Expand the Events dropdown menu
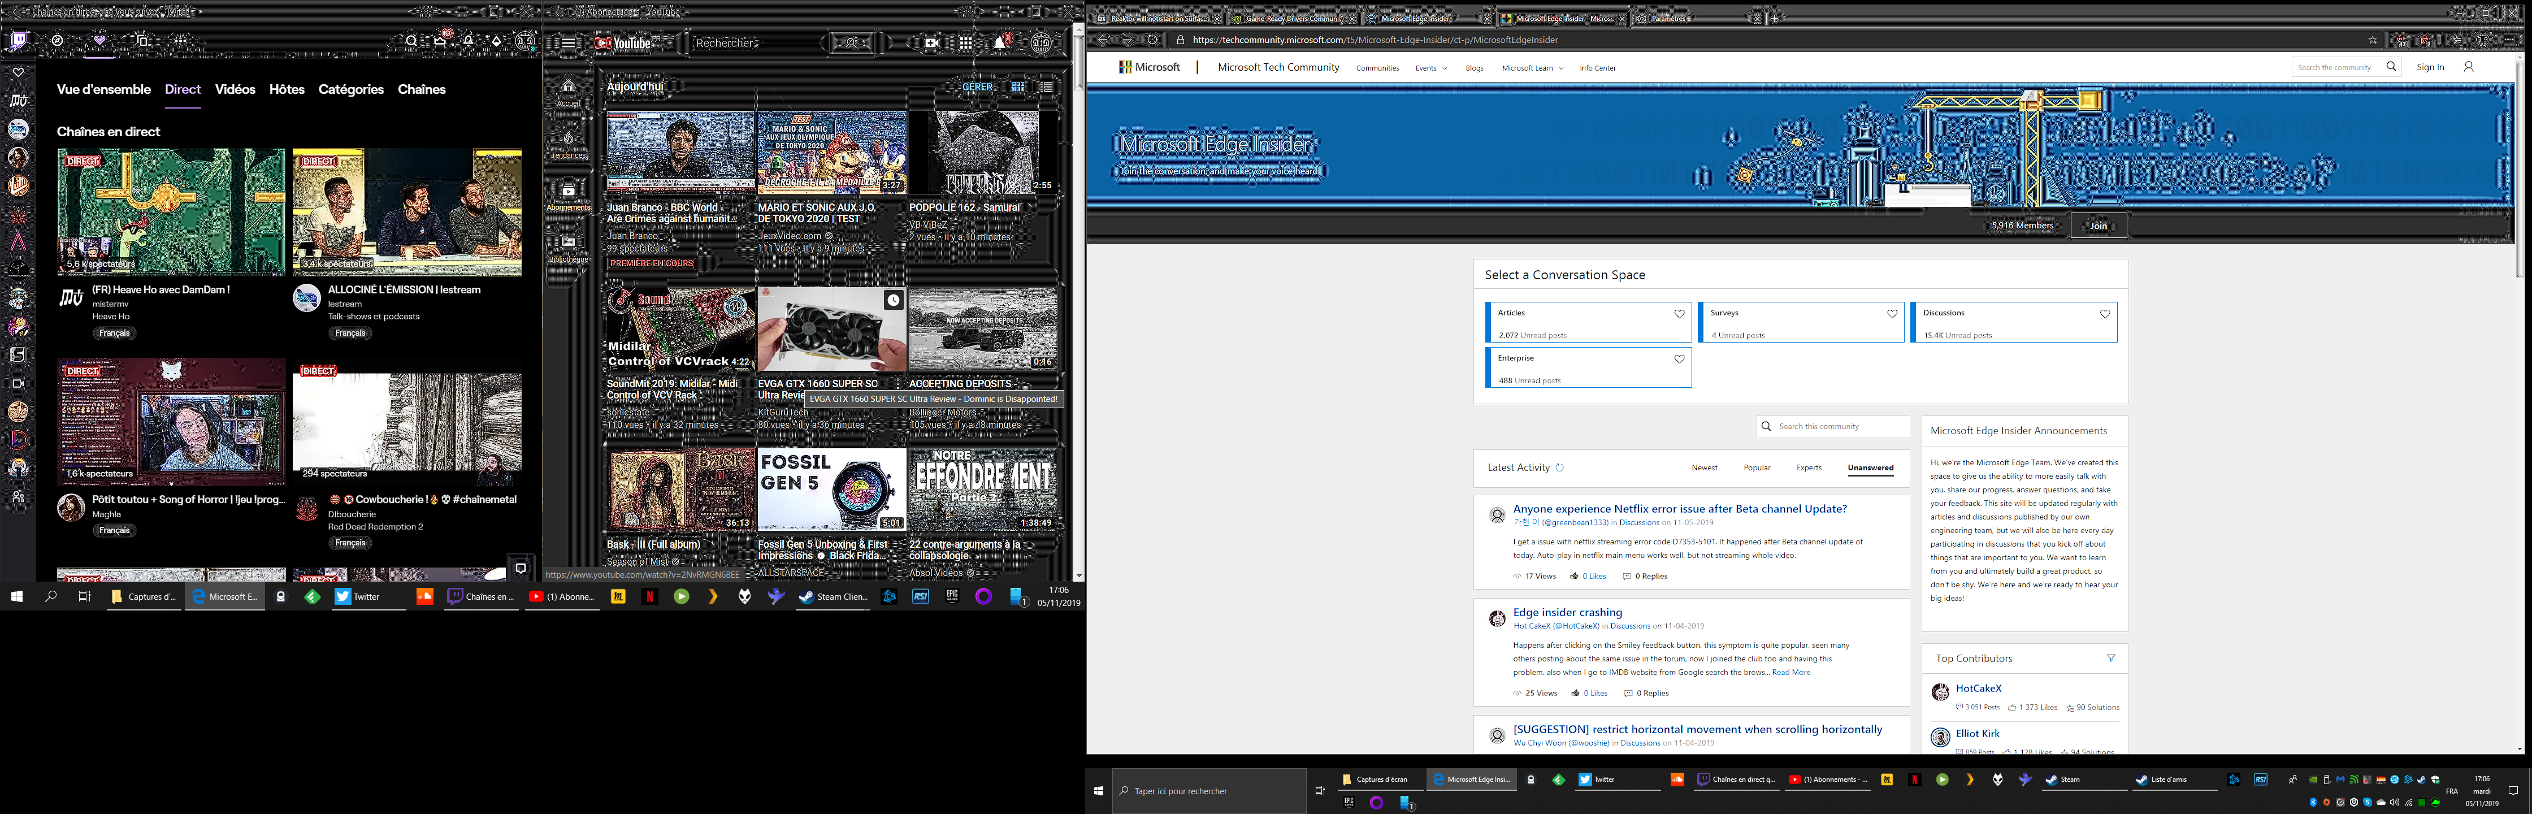Viewport: 2532px width, 814px height. [1430, 68]
